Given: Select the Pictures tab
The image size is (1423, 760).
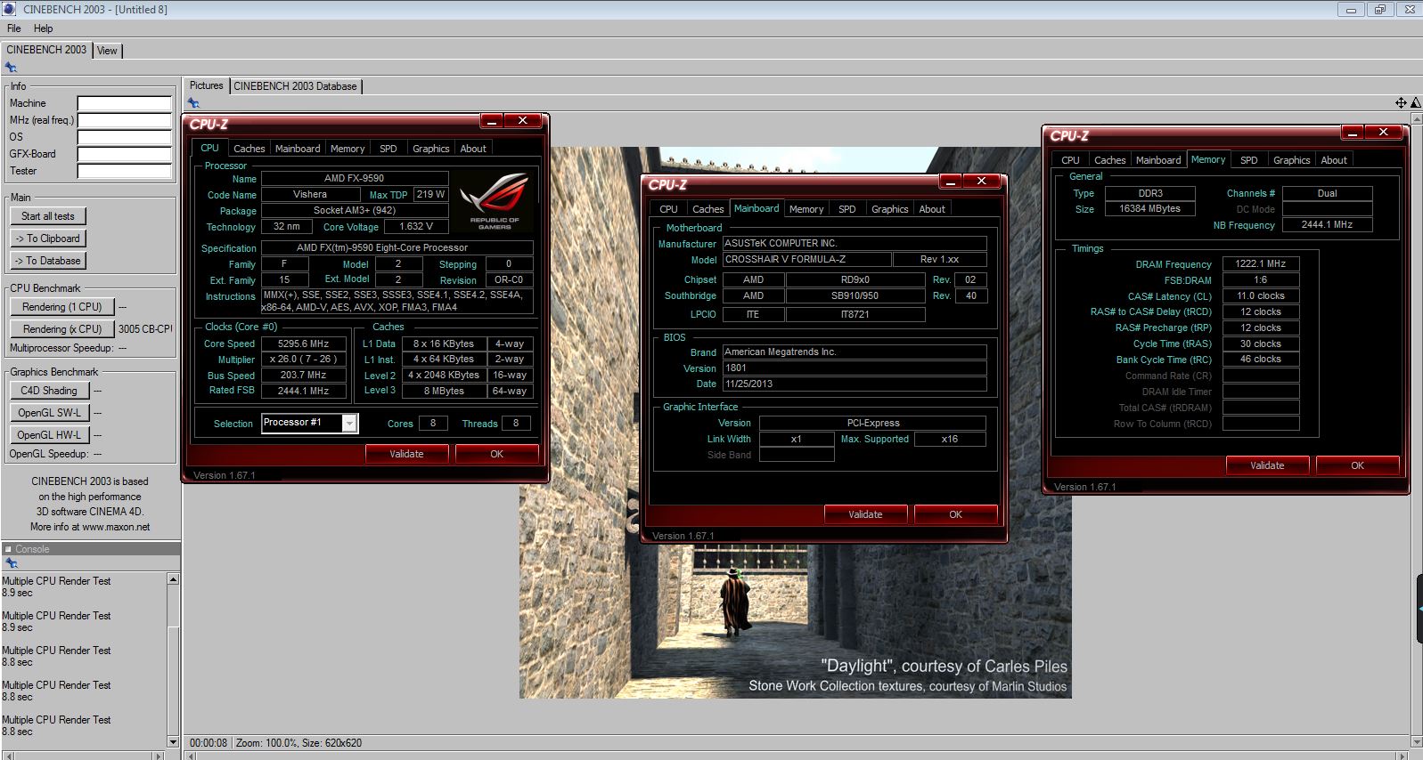Looking at the screenshot, I should coord(207,85).
